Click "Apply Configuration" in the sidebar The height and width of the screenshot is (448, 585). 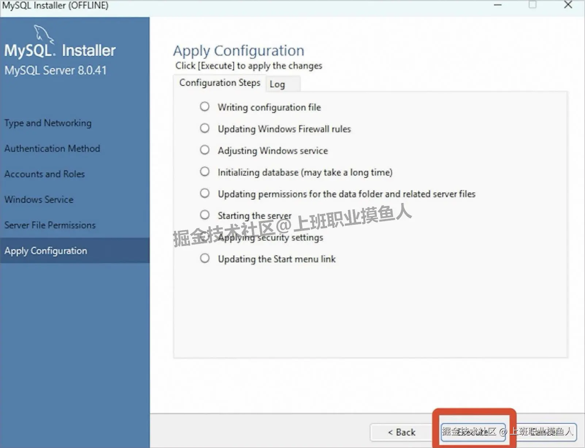click(46, 250)
